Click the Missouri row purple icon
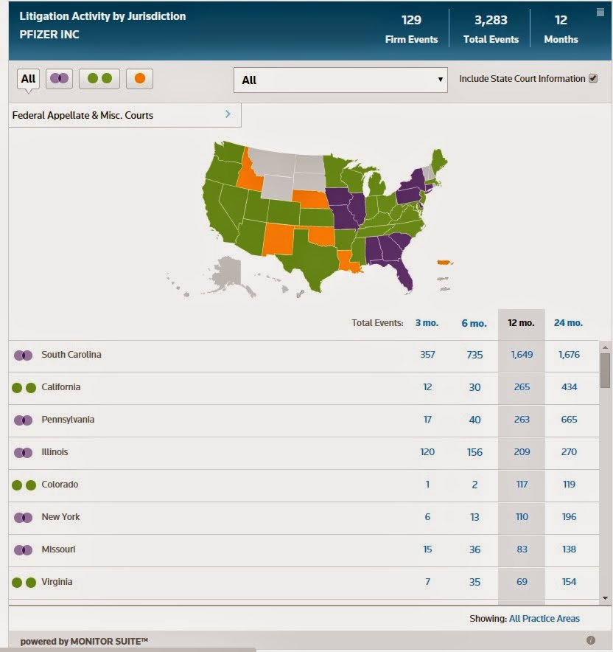The image size is (613, 652). (24, 550)
